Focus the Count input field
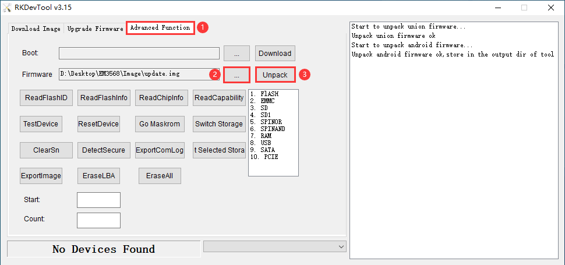 98,220
